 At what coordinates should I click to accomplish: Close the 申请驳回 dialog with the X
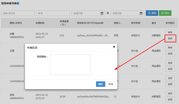pos(114,47)
